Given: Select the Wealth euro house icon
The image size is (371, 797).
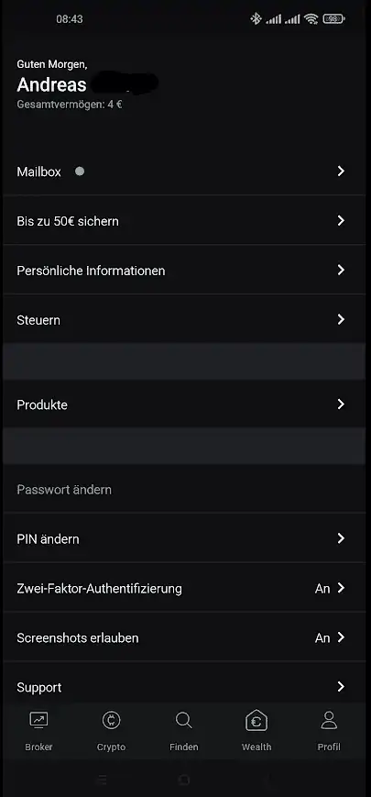Looking at the screenshot, I should [256, 720].
